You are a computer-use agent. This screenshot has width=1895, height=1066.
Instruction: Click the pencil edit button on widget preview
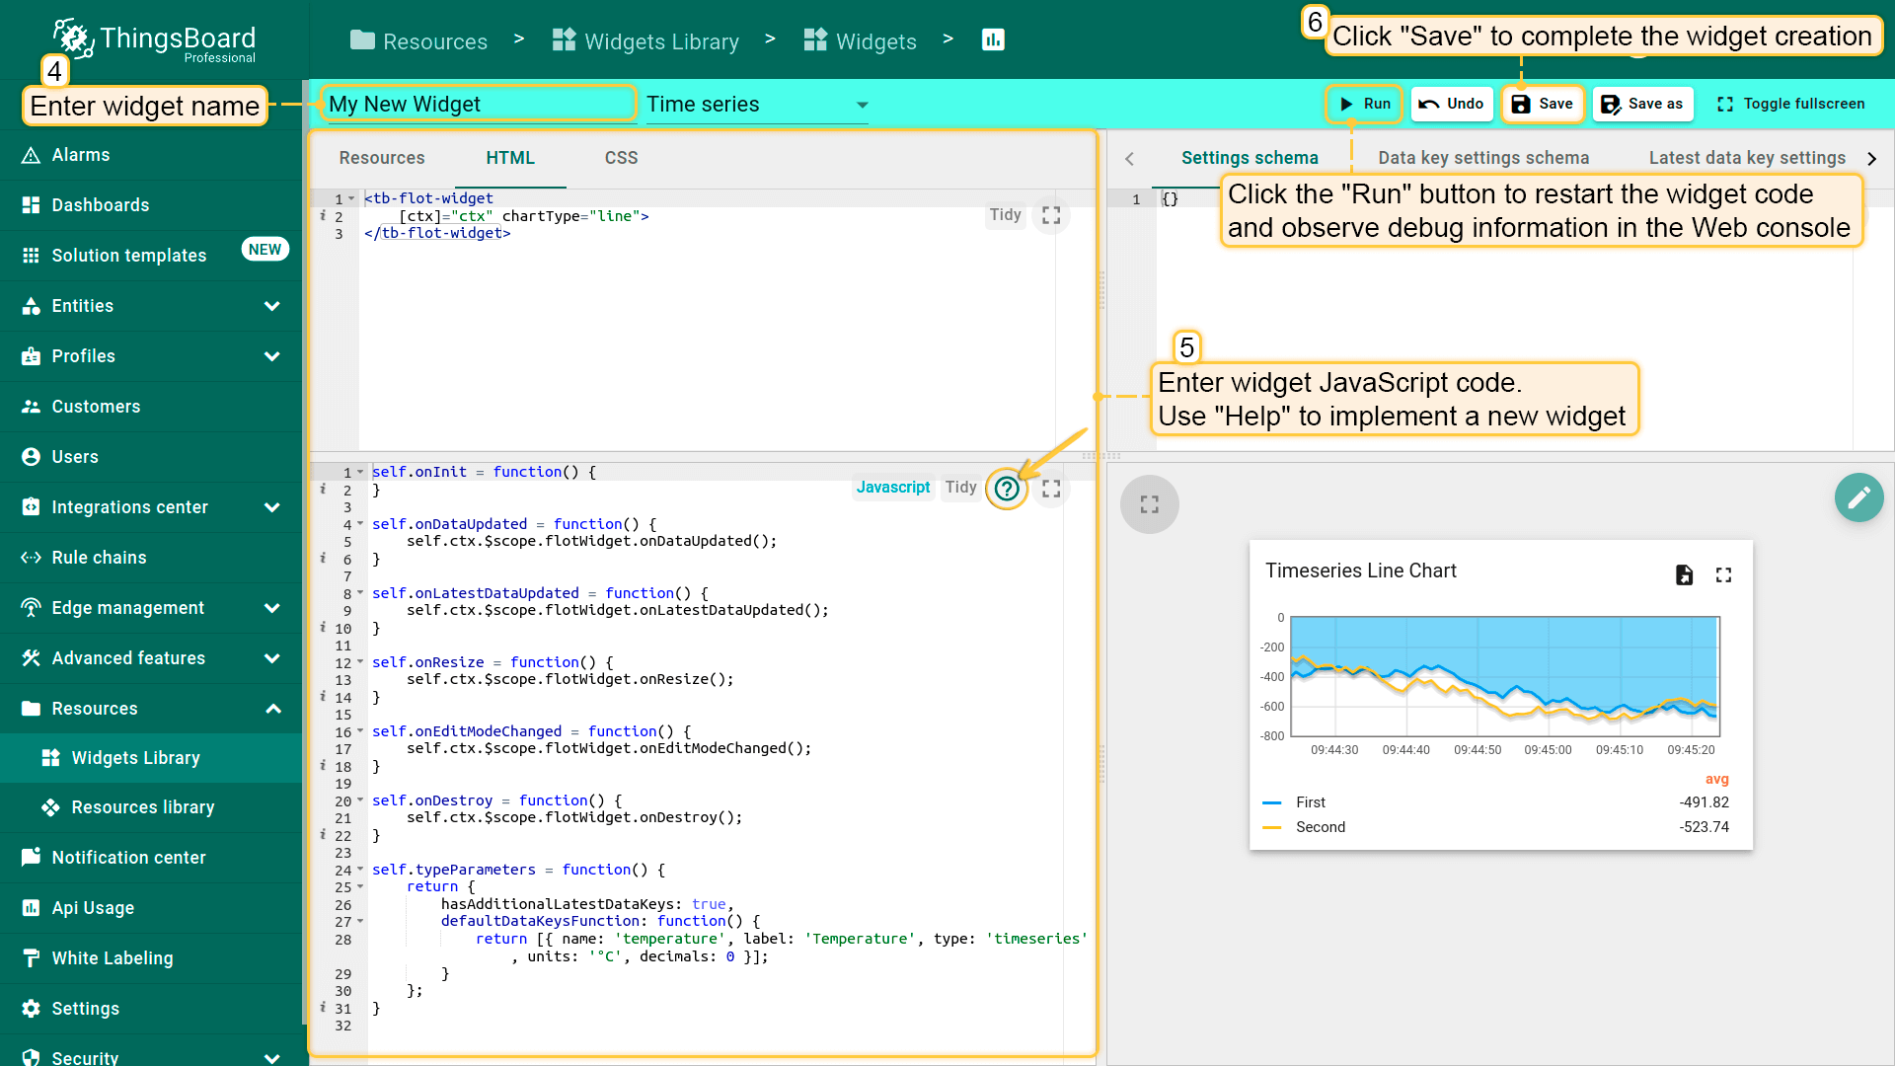coord(1858,497)
